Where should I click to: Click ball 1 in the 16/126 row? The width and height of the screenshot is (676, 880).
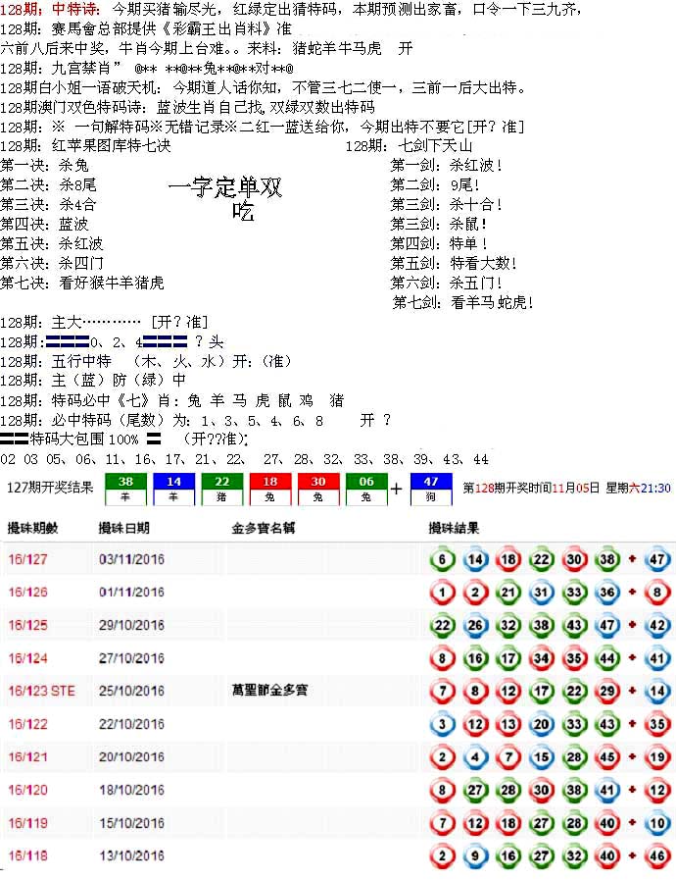(x=442, y=593)
